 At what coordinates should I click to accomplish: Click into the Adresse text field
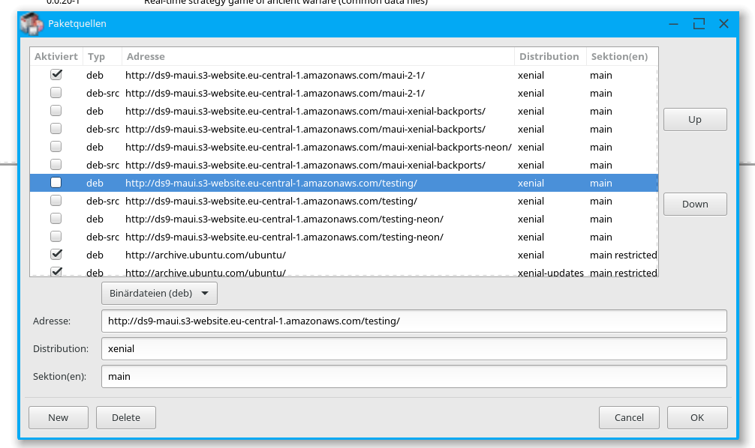click(x=414, y=321)
